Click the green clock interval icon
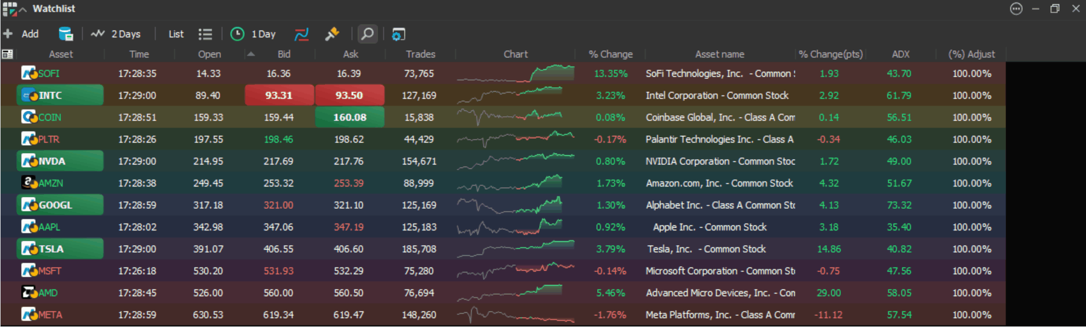Screen dimensions: 1086x327 click(x=237, y=34)
